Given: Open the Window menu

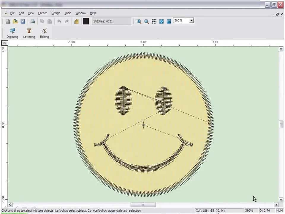Looking at the screenshot, I should tap(81, 13).
